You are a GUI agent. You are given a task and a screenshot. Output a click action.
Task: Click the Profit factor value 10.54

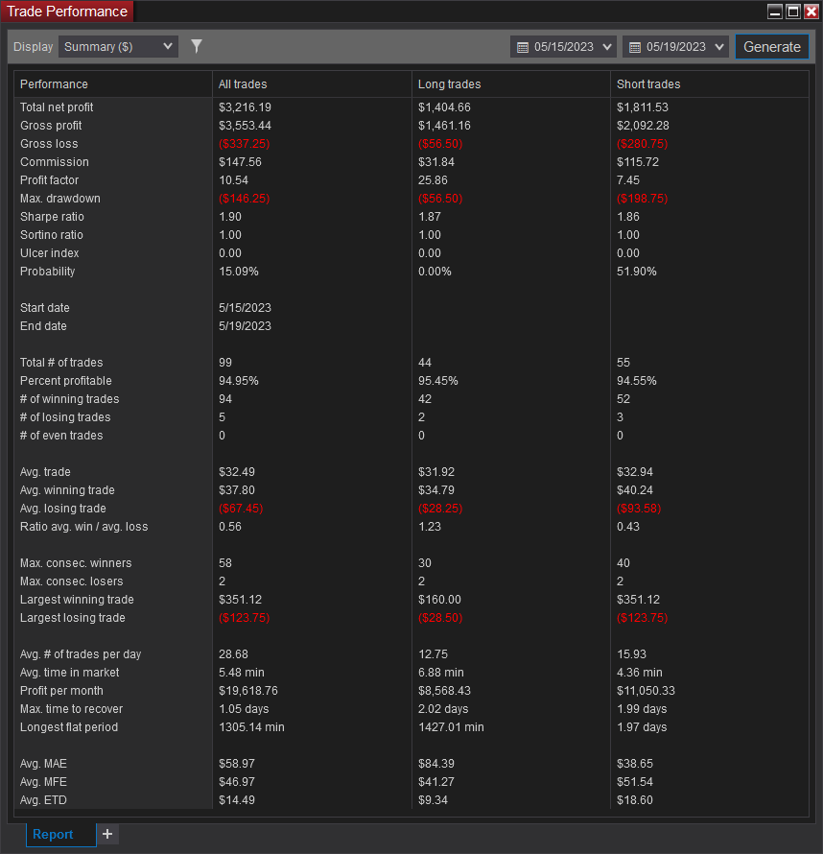click(x=233, y=180)
